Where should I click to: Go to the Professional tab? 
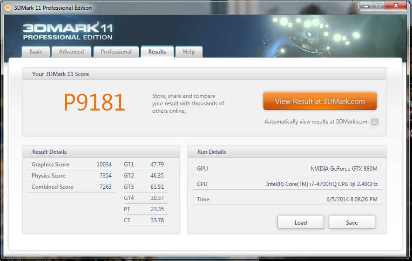tap(116, 52)
